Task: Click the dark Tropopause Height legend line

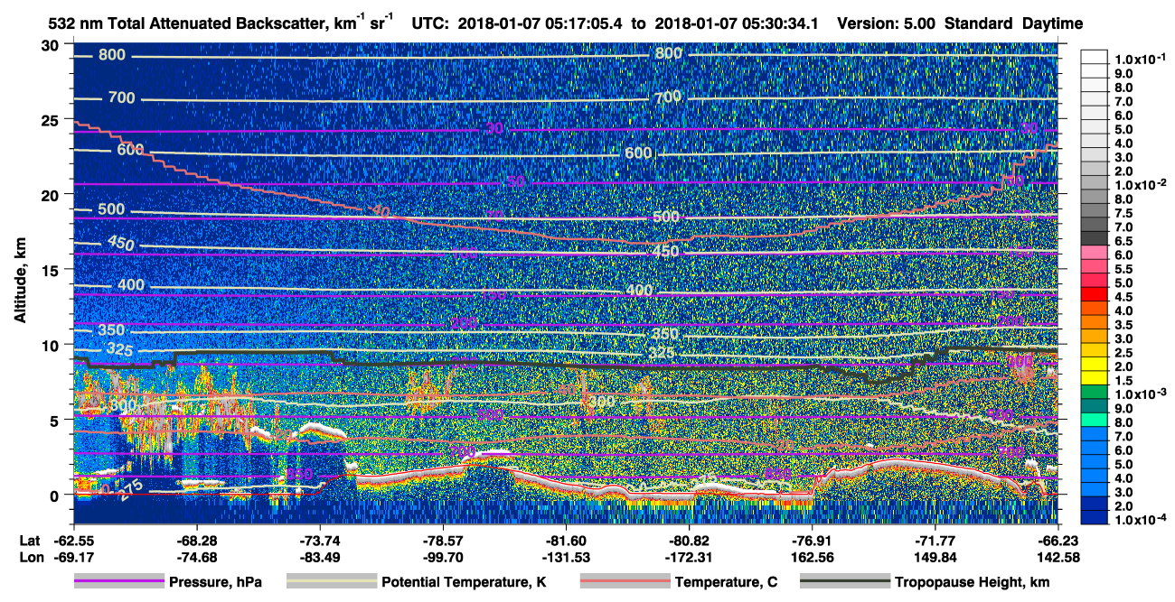Action: (844, 582)
